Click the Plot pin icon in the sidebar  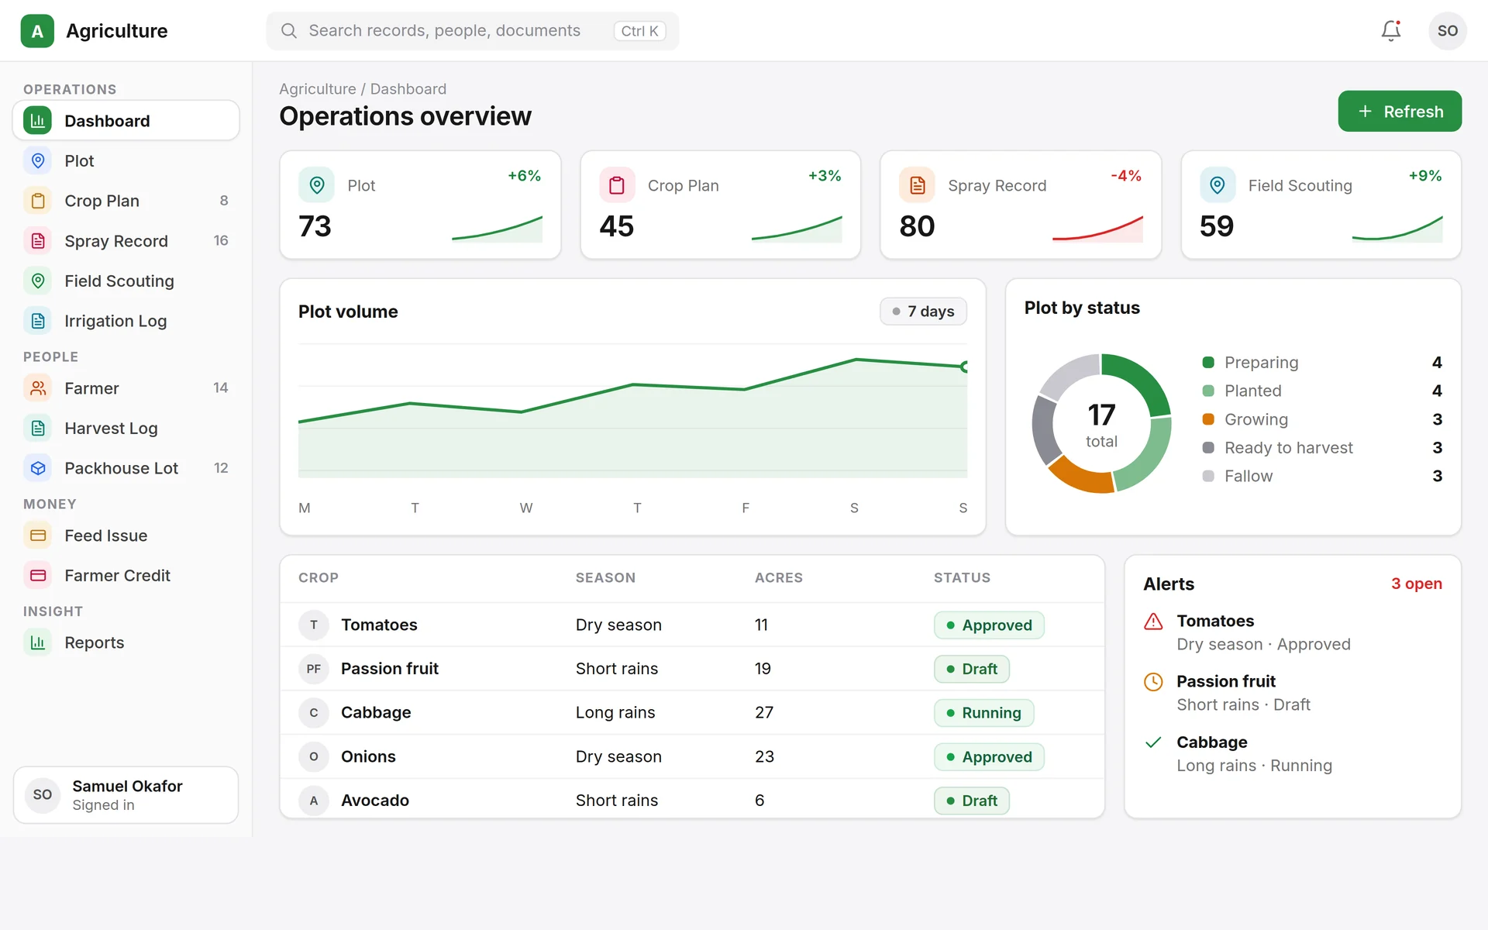pos(38,160)
